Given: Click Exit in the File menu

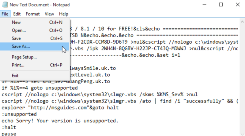Looking at the screenshot, I should click(15, 75).
